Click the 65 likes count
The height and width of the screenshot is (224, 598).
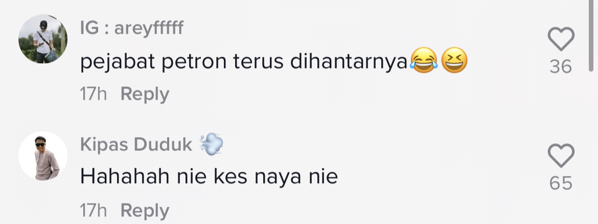point(561,184)
